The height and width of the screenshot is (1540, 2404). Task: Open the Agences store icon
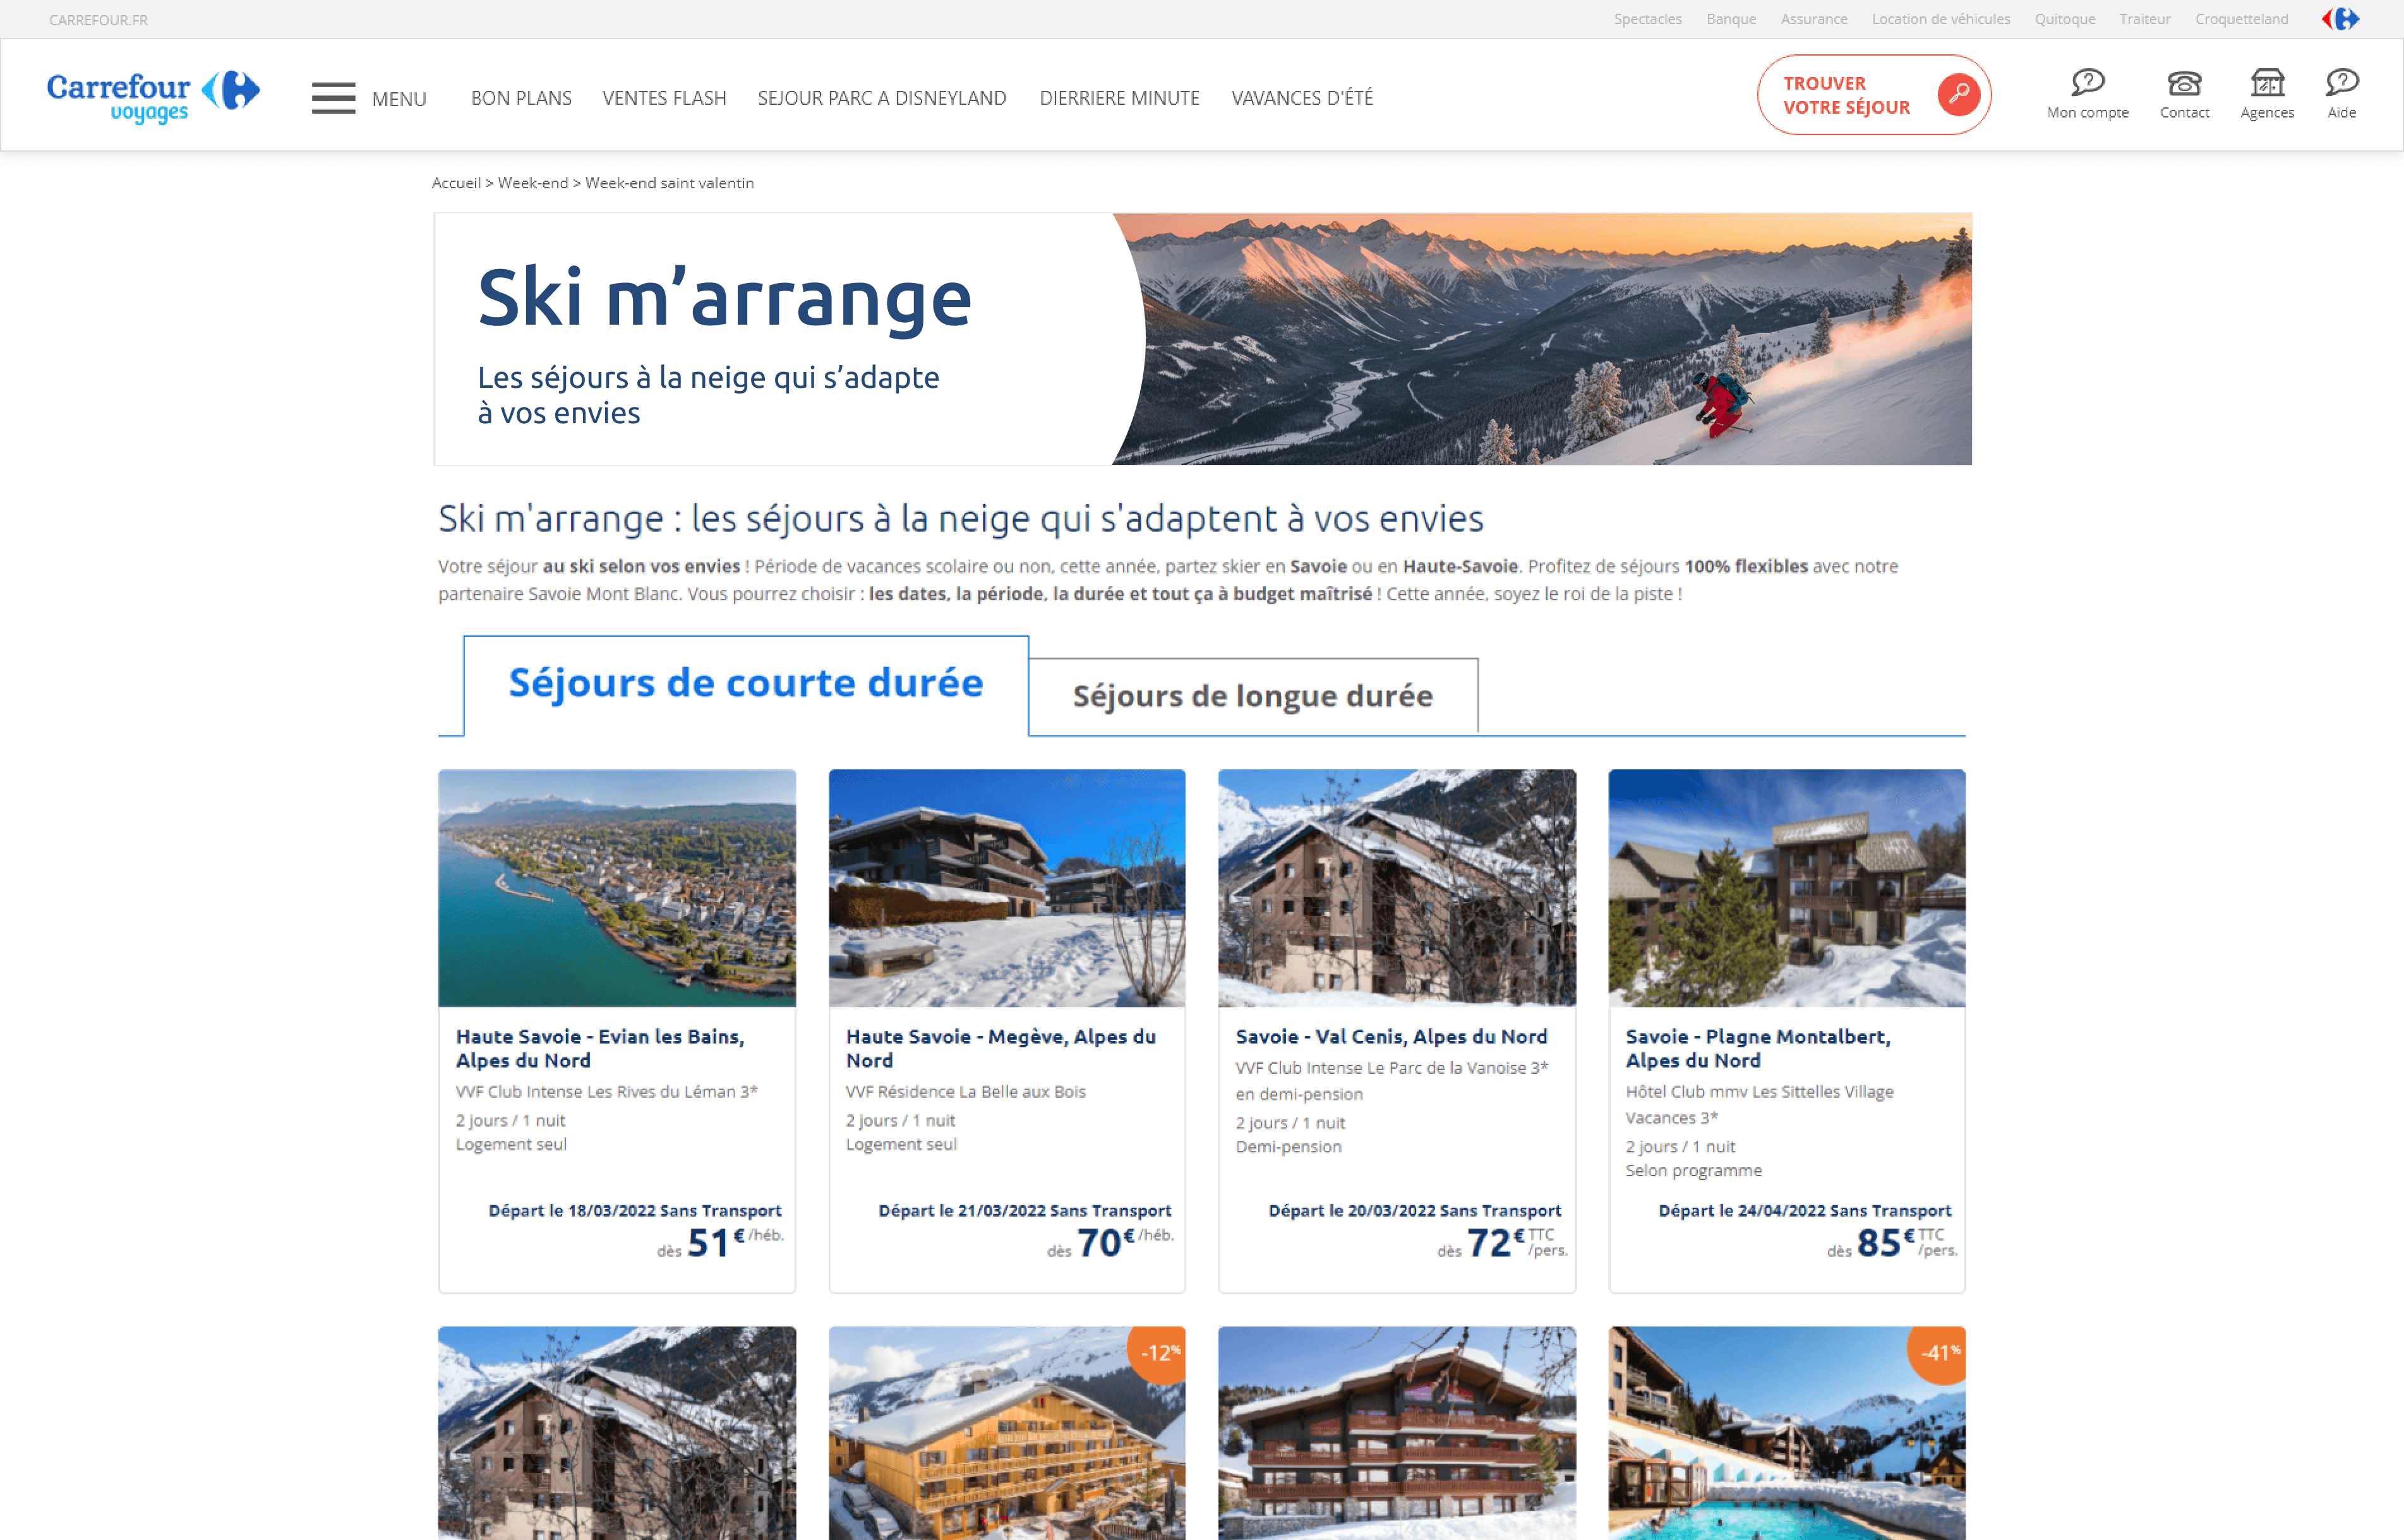pos(2267,82)
